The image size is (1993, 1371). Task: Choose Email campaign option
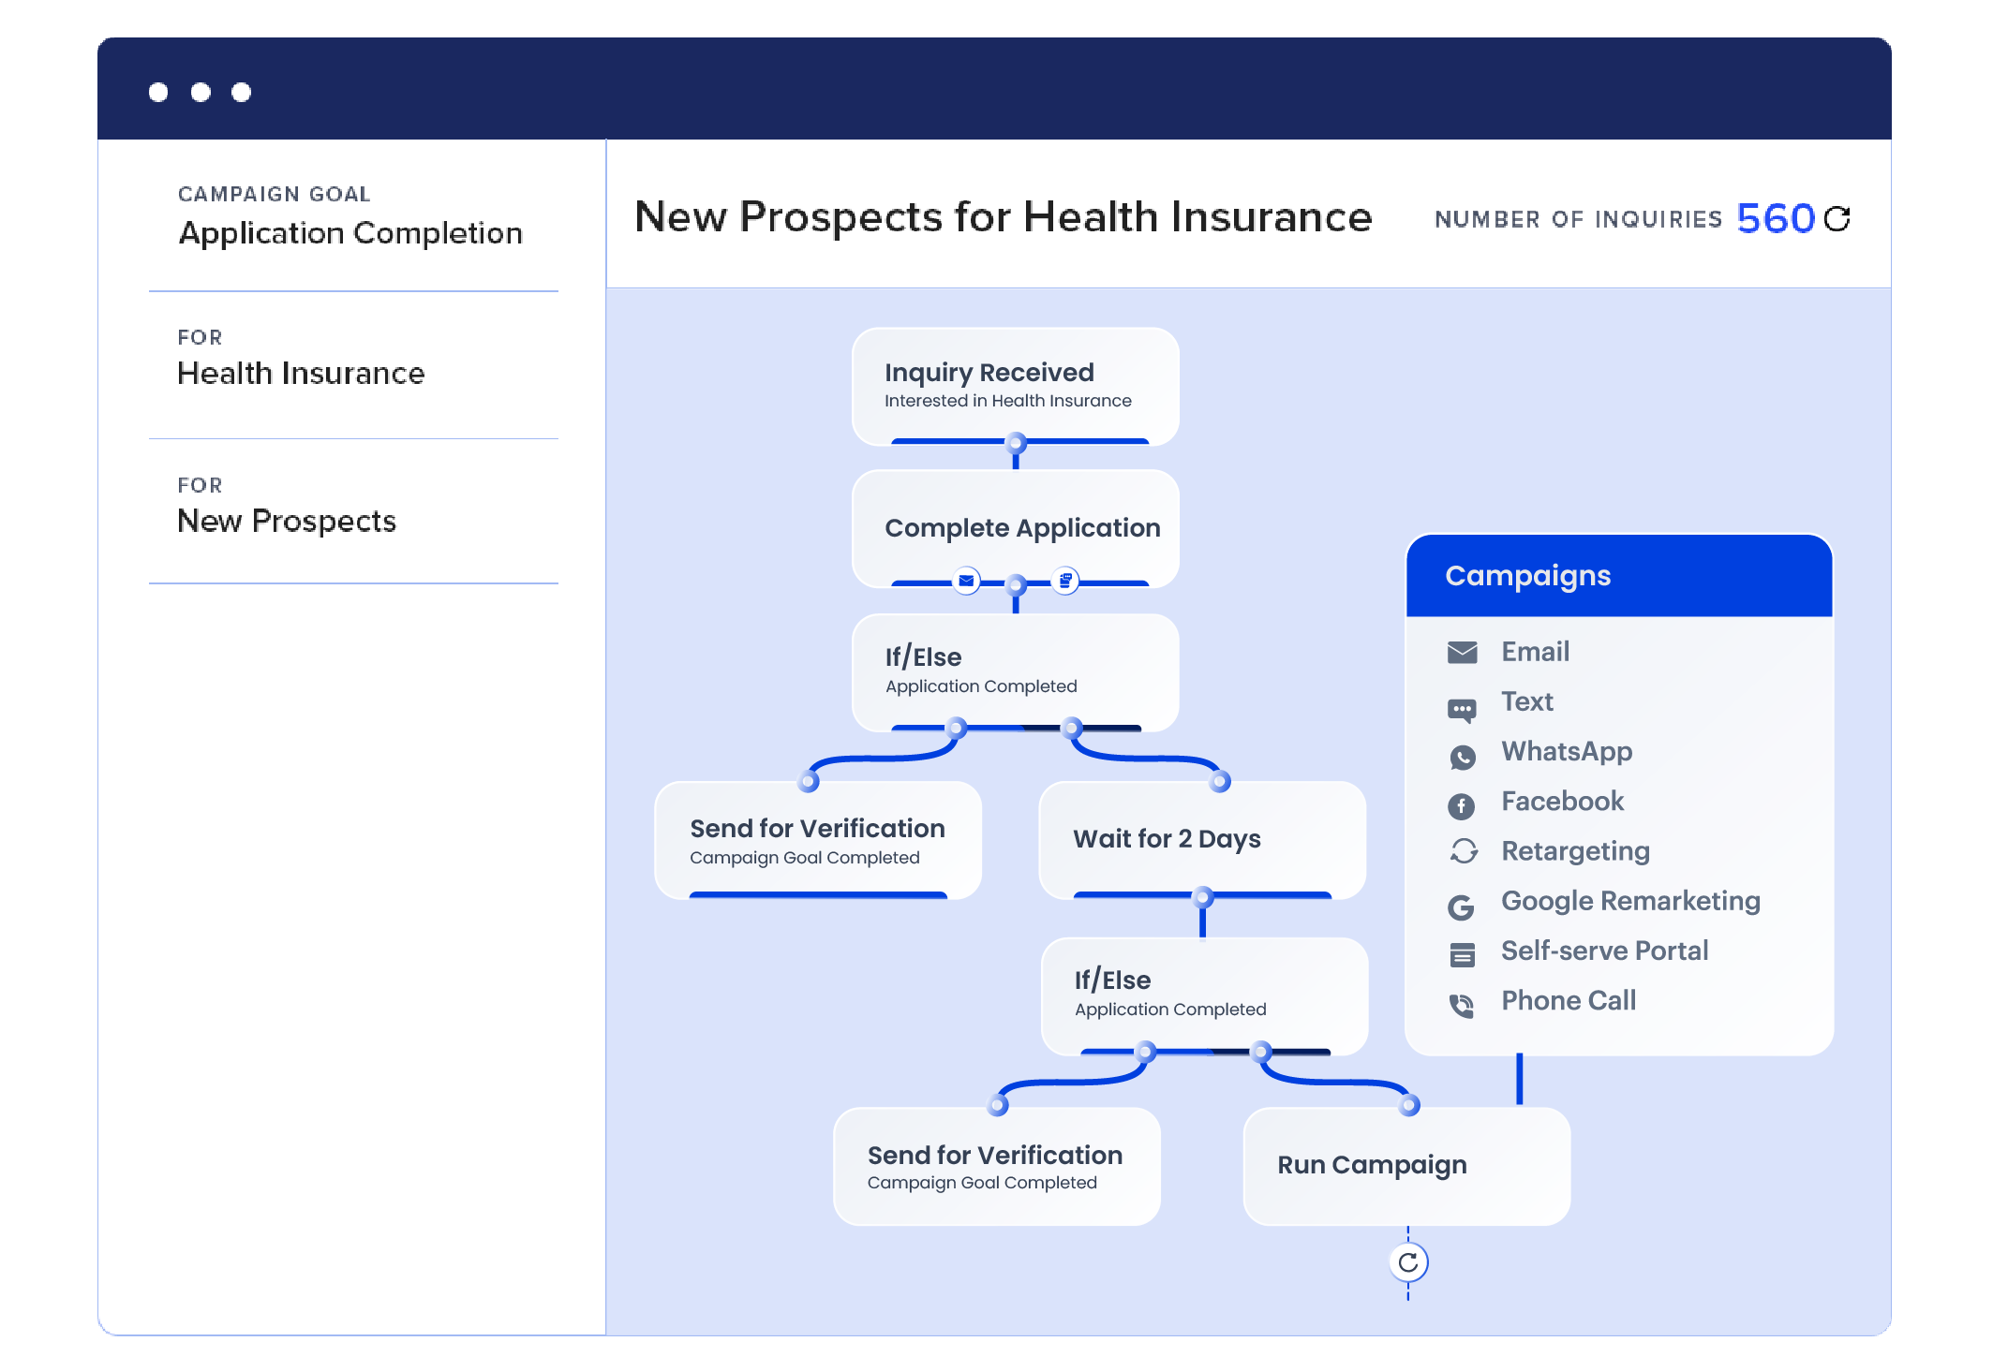(x=1535, y=652)
